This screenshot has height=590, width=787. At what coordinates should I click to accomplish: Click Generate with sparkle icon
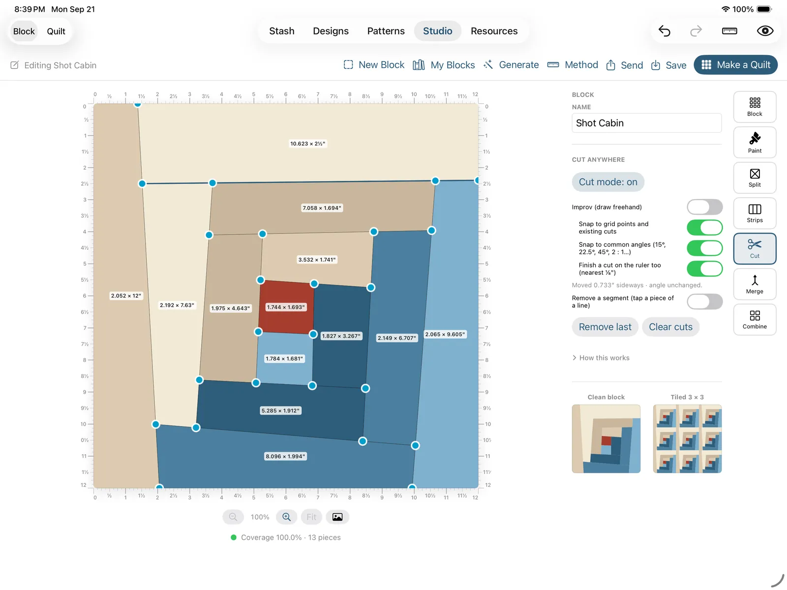(x=511, y=65)
